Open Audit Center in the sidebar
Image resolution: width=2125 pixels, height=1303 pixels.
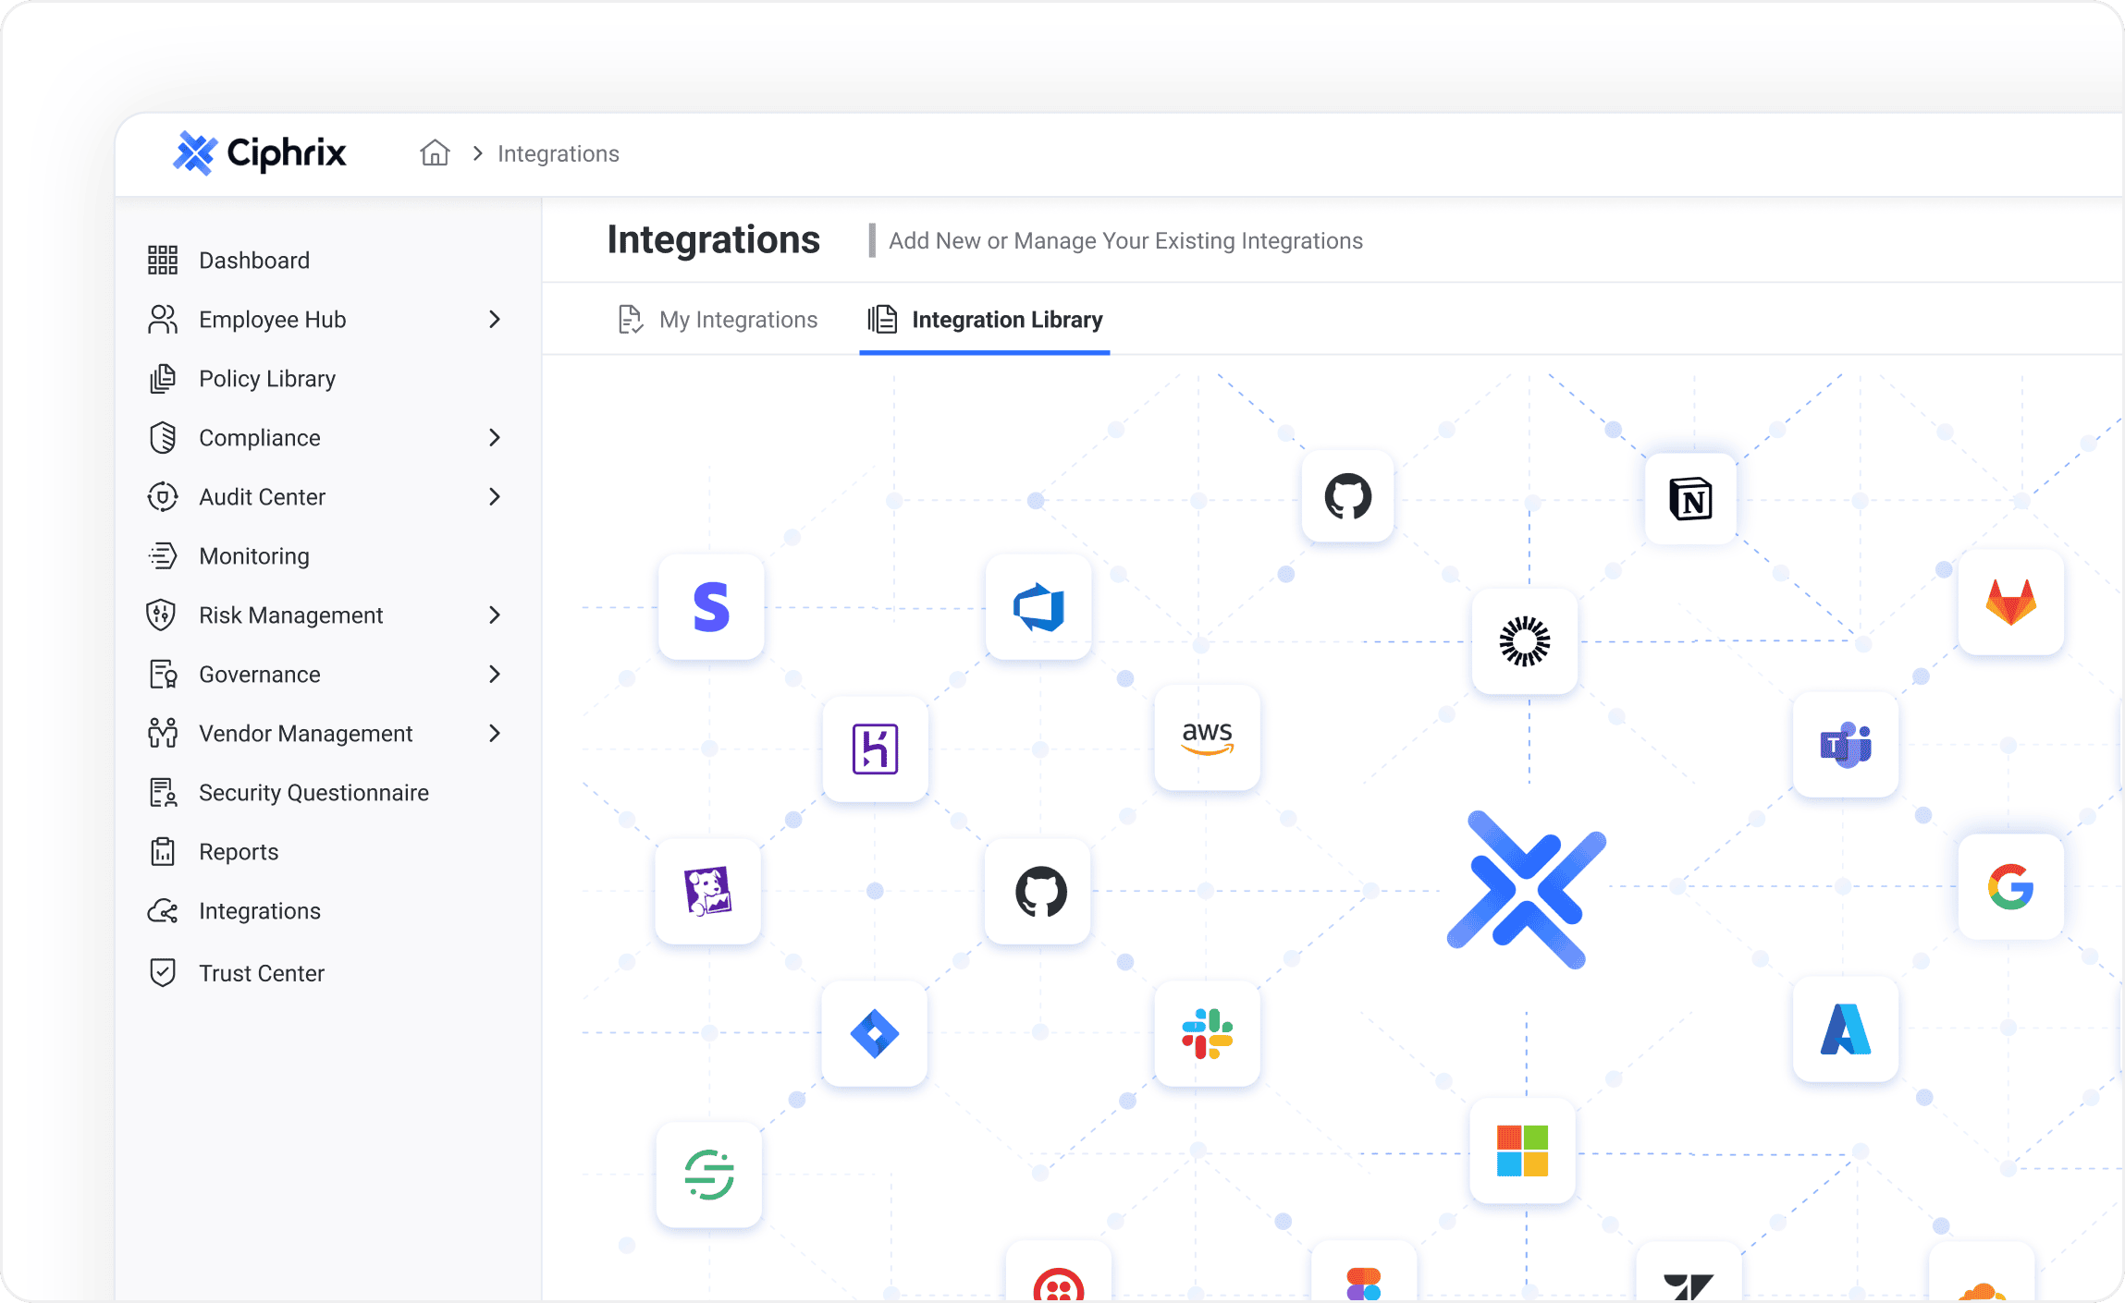(263, 497)
